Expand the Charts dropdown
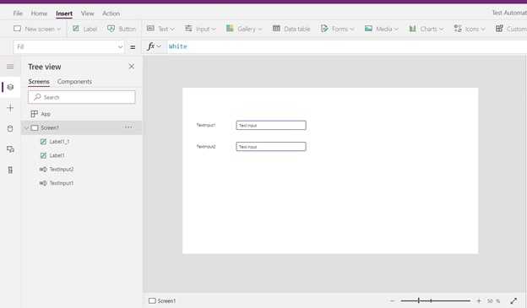Screen dimensions: 527x308 click(426, 29)
